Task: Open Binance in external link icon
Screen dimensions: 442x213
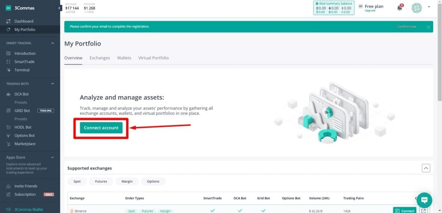Action: point(423,210)
